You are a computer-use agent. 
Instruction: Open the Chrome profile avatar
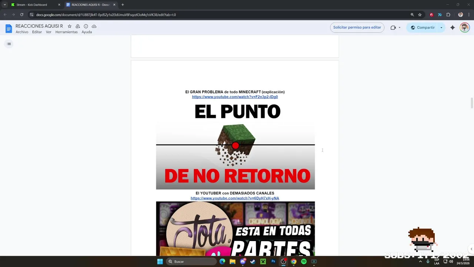[x=460, y=15]
